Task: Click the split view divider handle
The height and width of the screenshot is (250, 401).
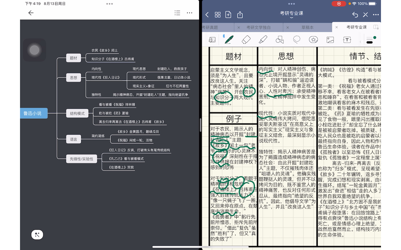Action: click(x=200, y=125)
